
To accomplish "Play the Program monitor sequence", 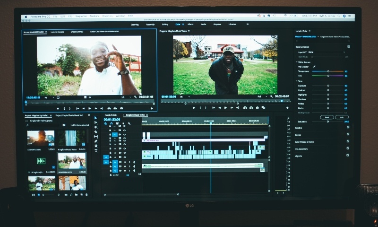I will click(x=226, y=108).
